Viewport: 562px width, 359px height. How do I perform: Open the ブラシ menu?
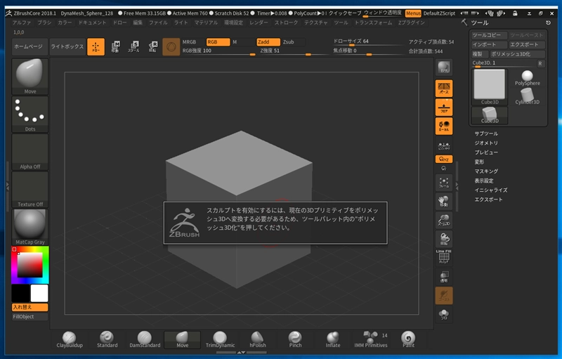44,22
